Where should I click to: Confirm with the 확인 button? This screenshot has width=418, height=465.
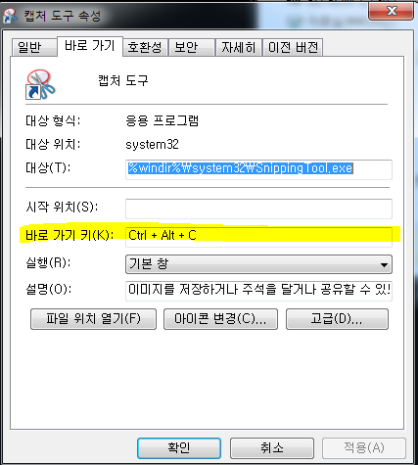click(179, 448)
